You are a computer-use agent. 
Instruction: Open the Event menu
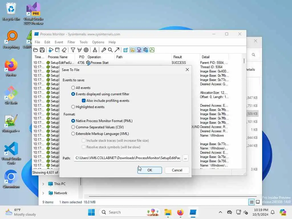point(59,42)
